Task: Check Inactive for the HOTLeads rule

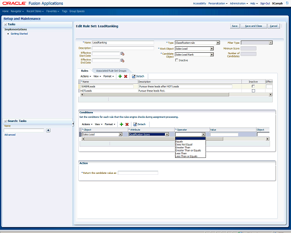Action: [x=253, y=91]
